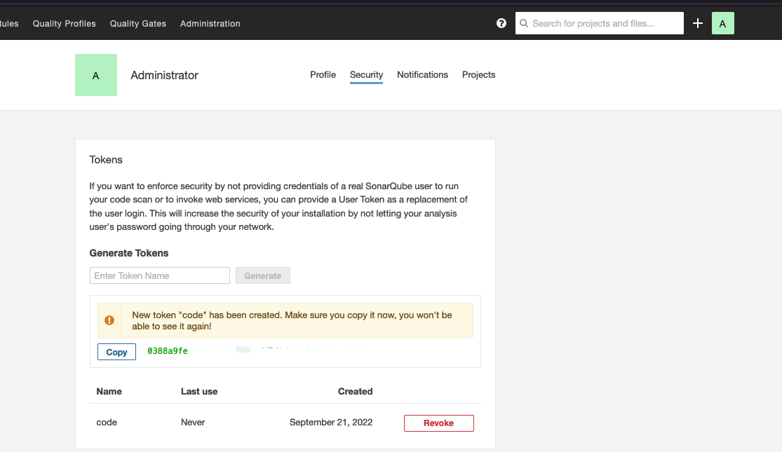Click the green token value text
Viewport: 782px width, 452px height.
(168, 351)
